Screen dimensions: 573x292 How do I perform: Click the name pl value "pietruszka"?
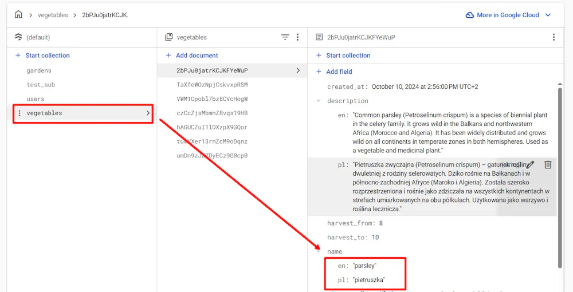(368, 280)
